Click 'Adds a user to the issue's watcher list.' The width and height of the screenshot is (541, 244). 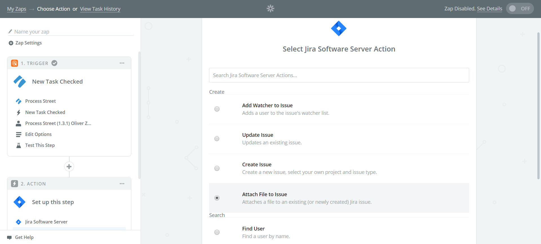286,113
